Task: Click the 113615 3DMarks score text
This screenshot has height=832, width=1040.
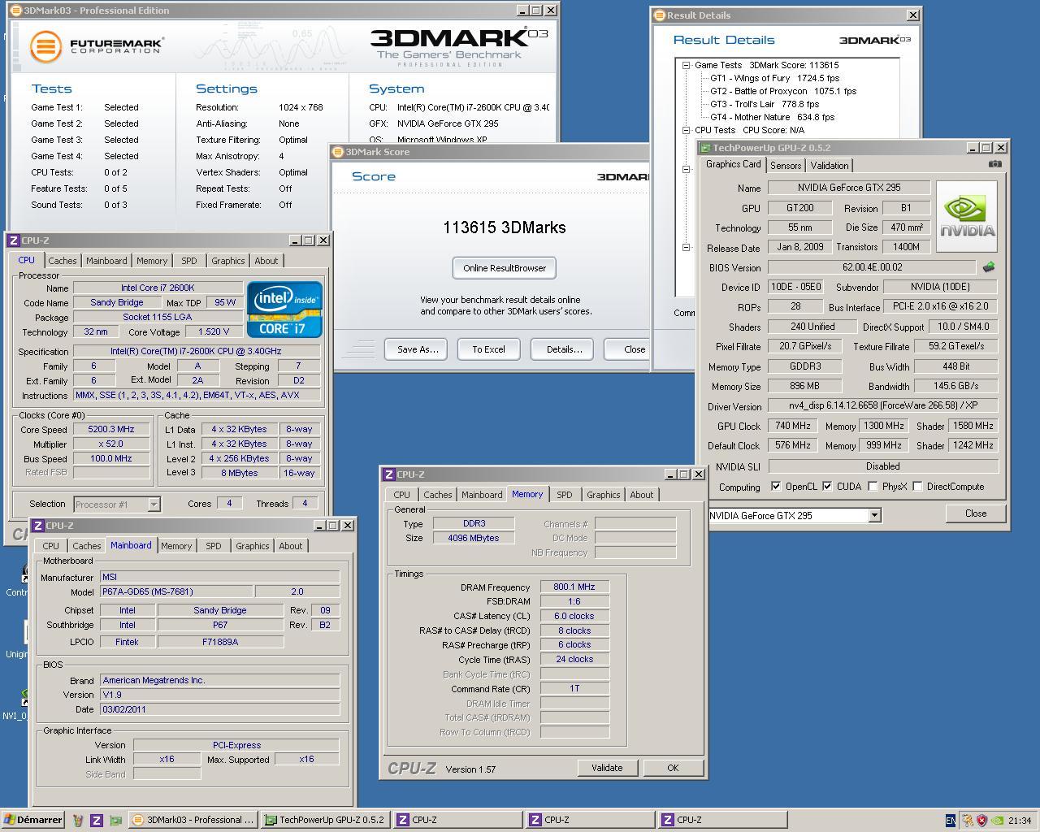Action: (x=505, y=227)
